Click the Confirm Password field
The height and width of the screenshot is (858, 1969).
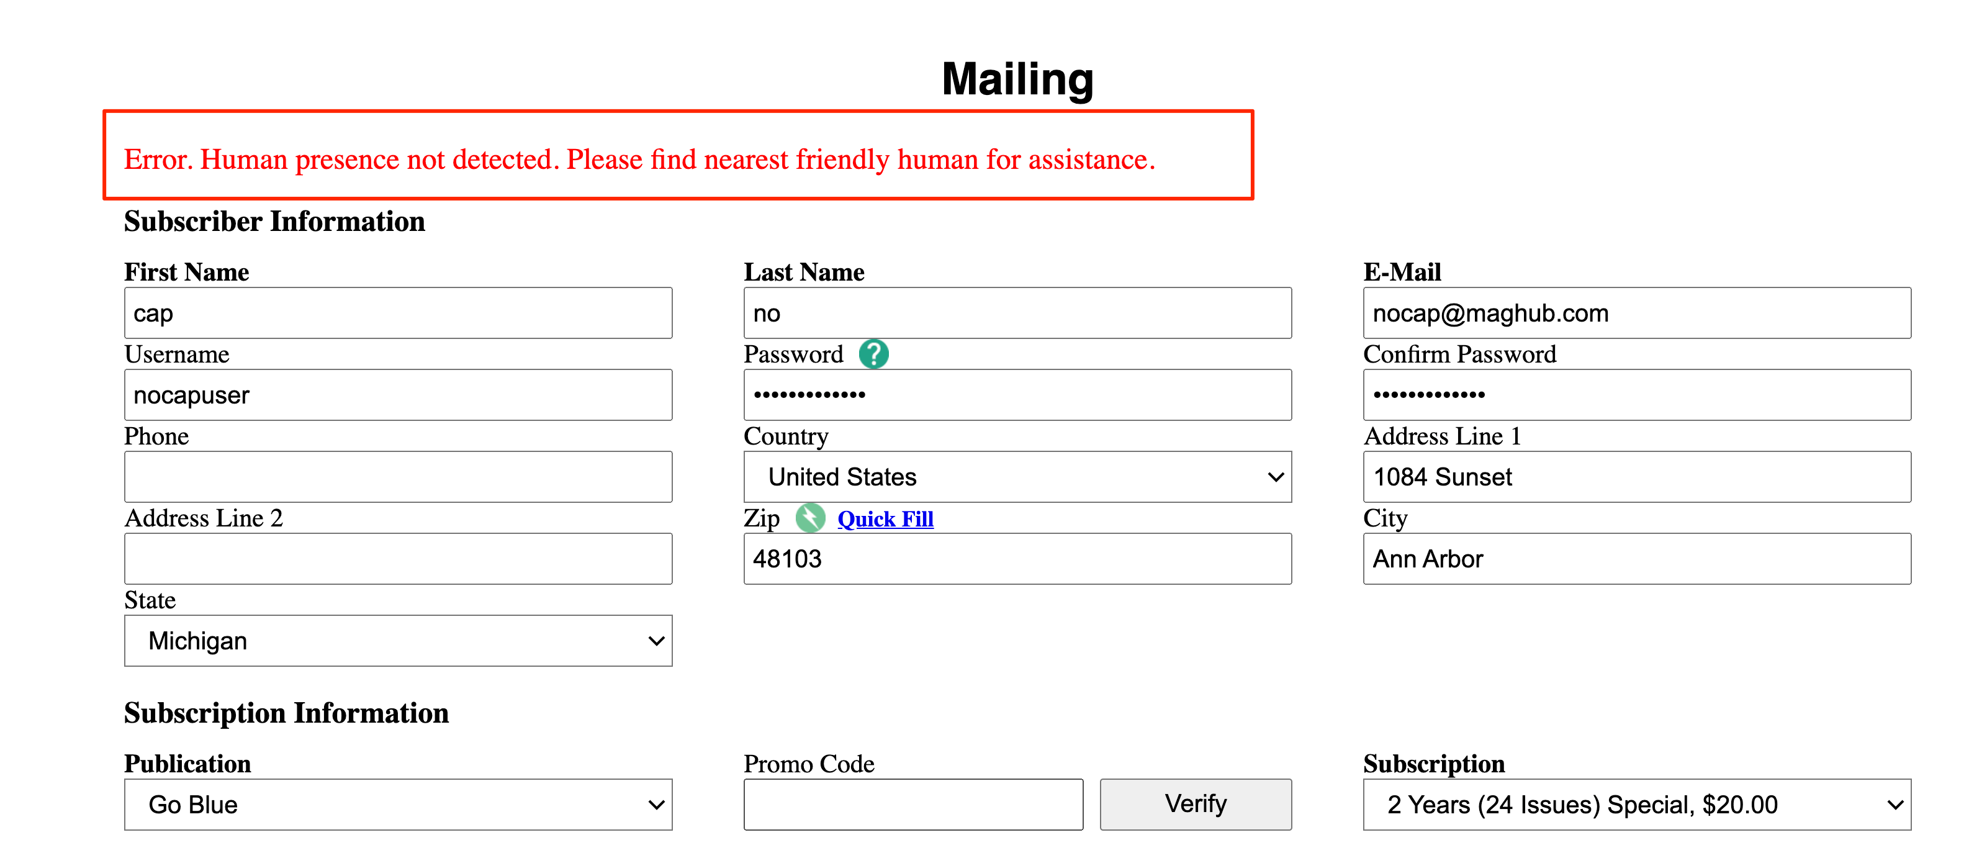[1636, 395]
